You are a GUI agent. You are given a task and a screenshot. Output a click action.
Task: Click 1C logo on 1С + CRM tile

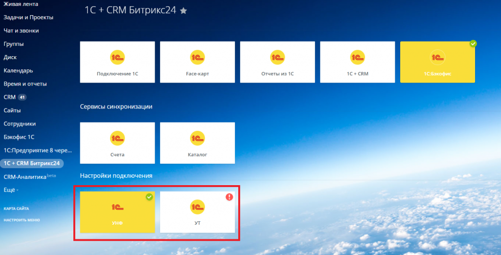(x=358, y=58)
